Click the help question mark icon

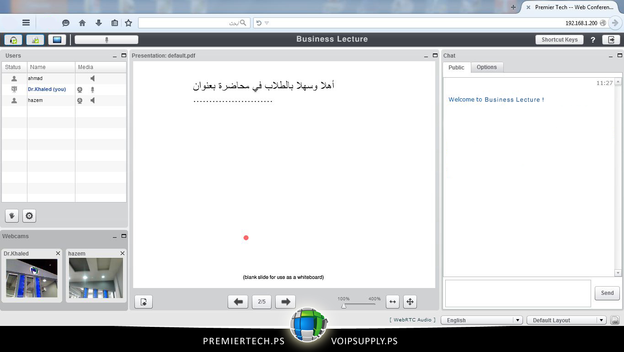(593, 40)
